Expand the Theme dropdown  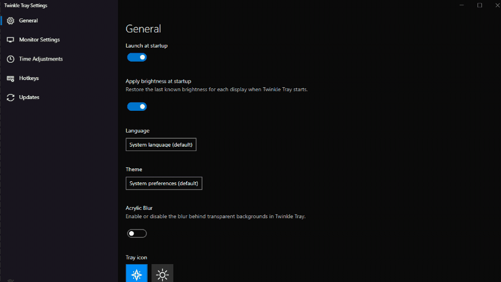164,183
